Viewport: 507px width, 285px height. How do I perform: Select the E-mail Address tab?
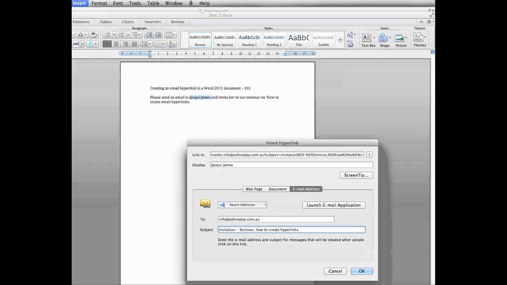pyautogui.click(x=306, y=189)
